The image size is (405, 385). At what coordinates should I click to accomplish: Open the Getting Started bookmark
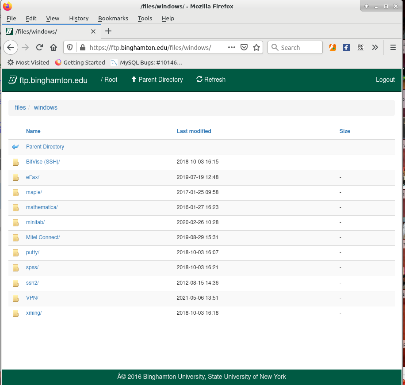point(80,62)
